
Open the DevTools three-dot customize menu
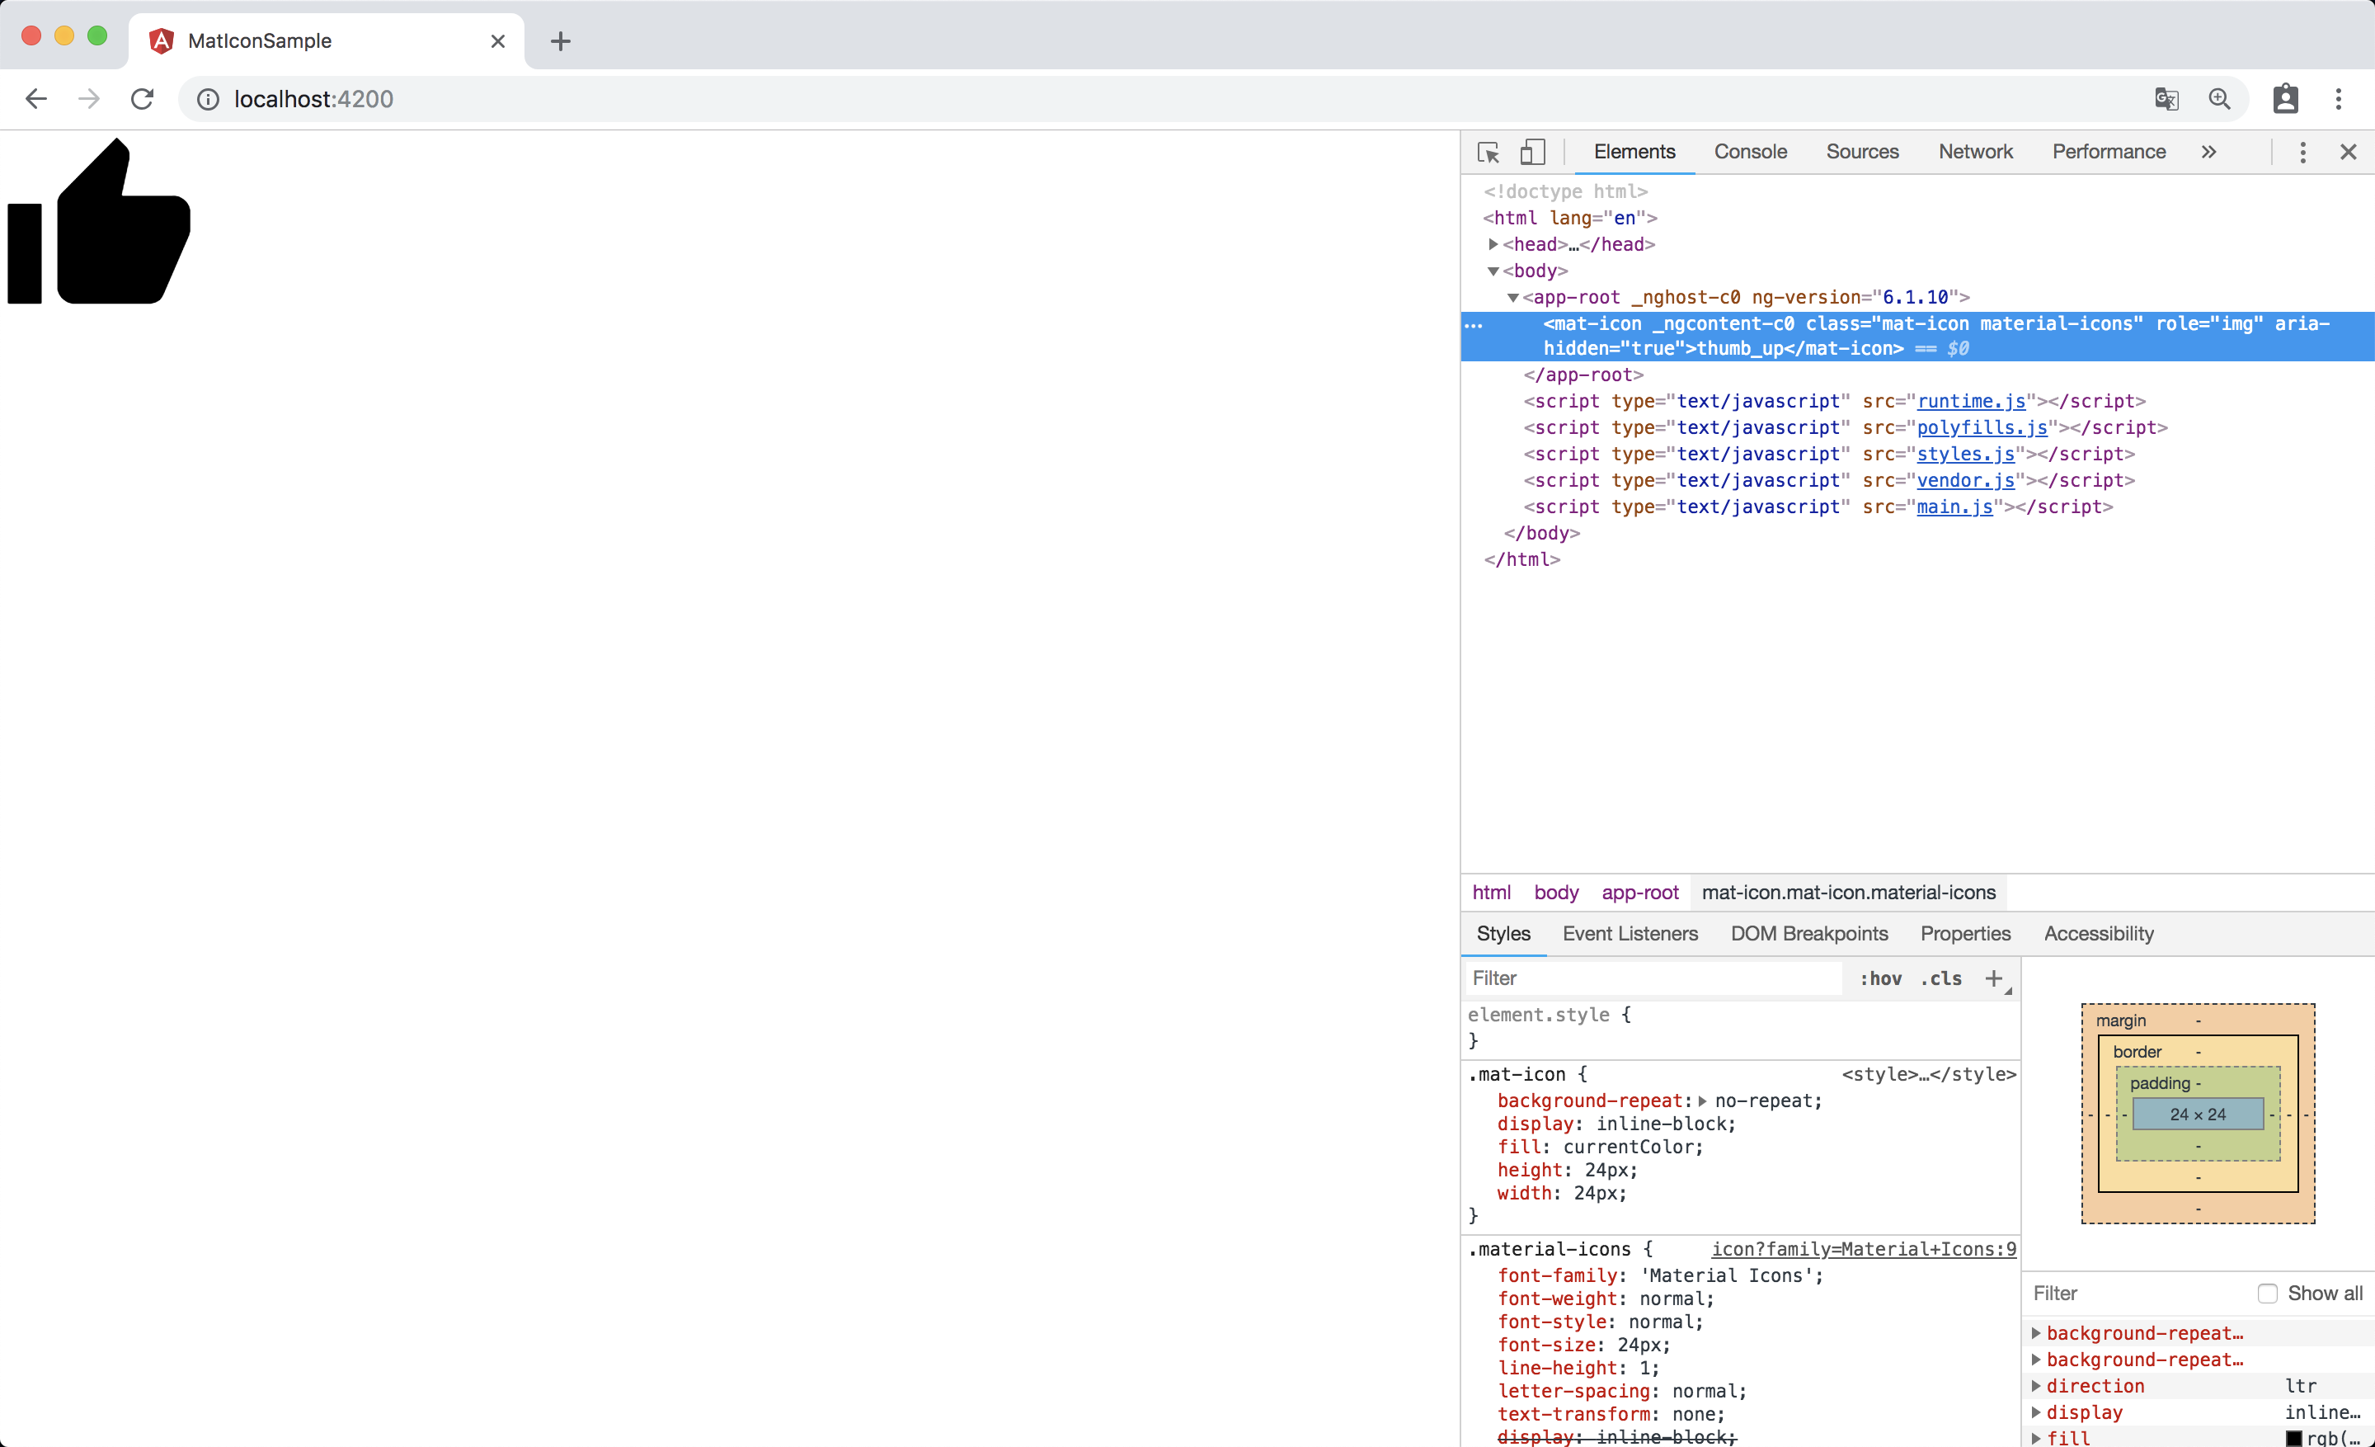pos(2302,151)
